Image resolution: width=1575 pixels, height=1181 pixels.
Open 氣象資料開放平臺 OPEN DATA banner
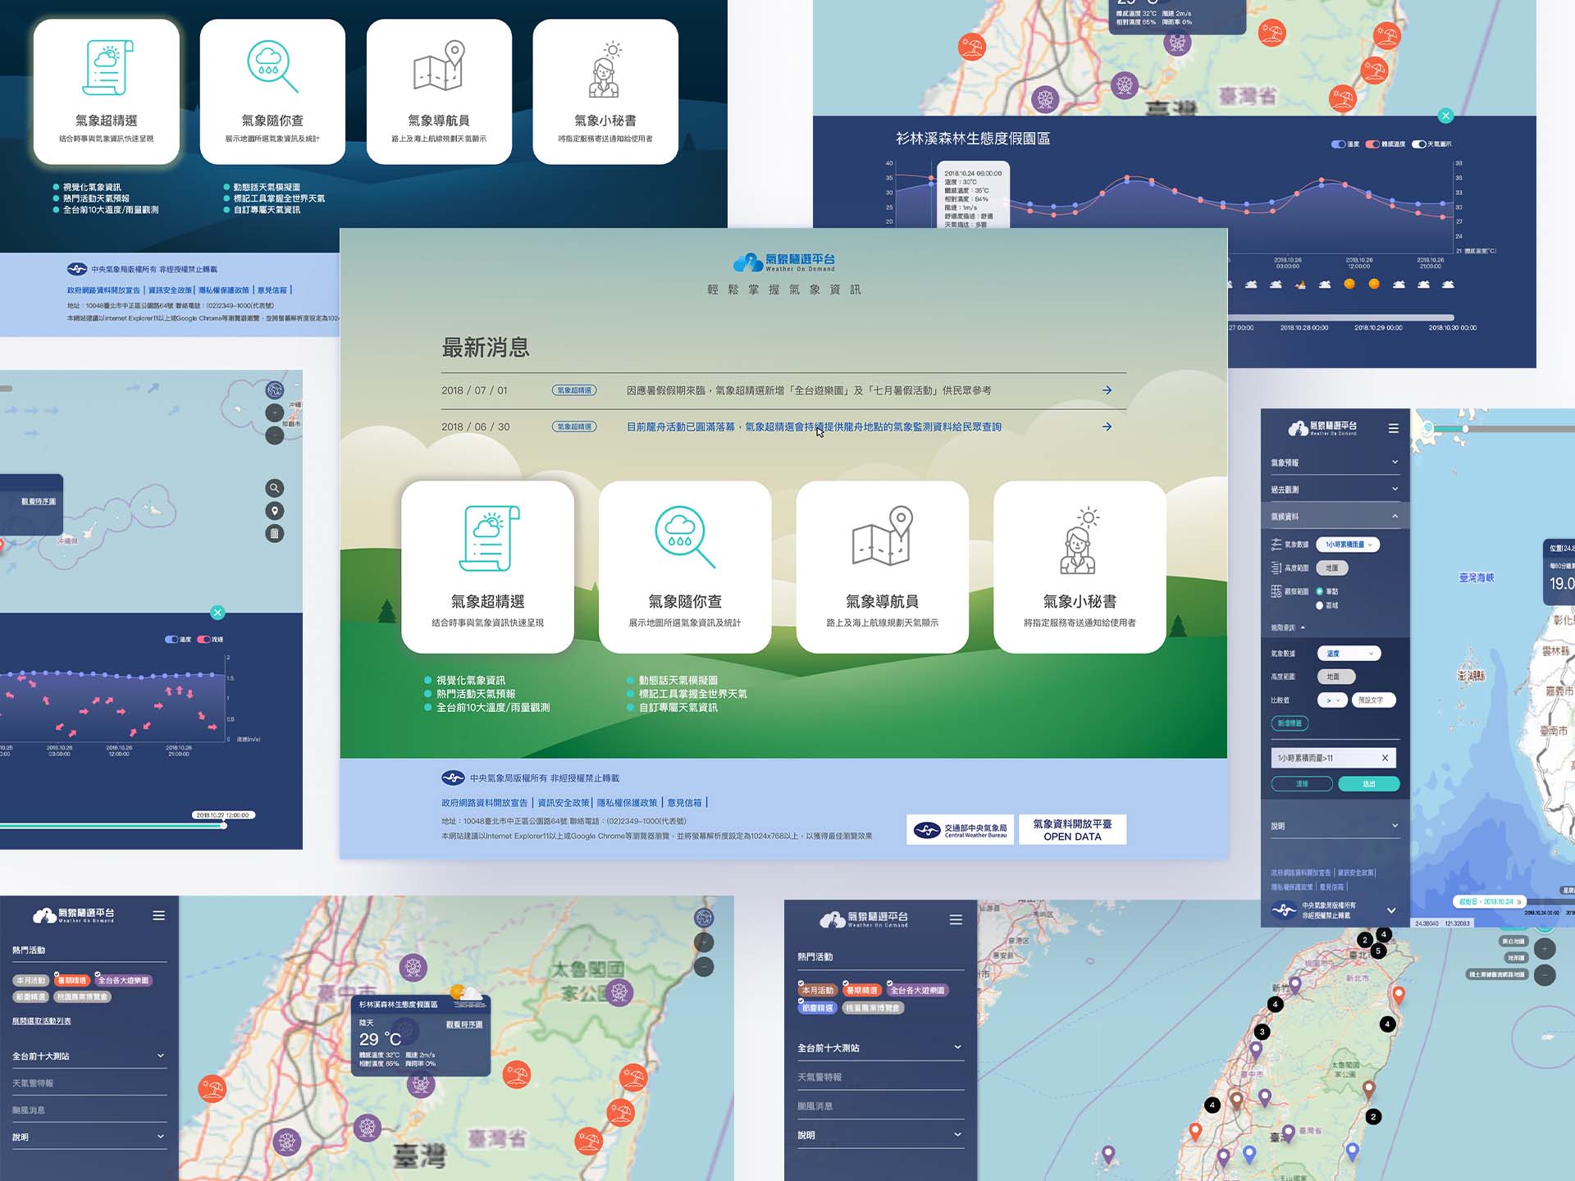1073,829
